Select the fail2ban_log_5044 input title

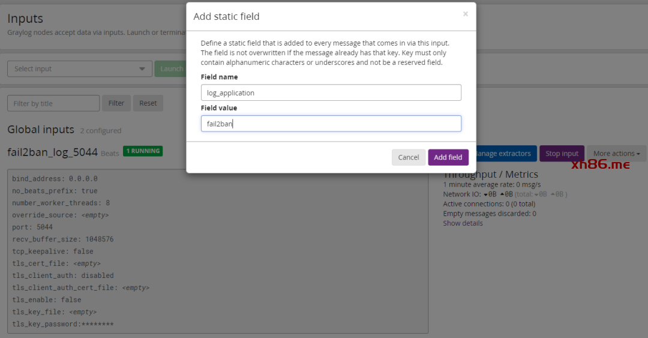(x=52, y=152)
